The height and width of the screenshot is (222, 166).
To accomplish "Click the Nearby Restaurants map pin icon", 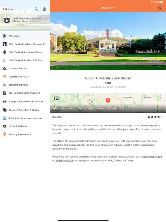I will pyautogui.click(x=5, y=134).
